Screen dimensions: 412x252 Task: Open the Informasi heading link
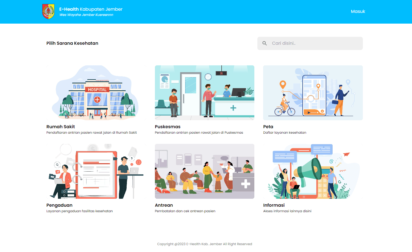[274, 205]
